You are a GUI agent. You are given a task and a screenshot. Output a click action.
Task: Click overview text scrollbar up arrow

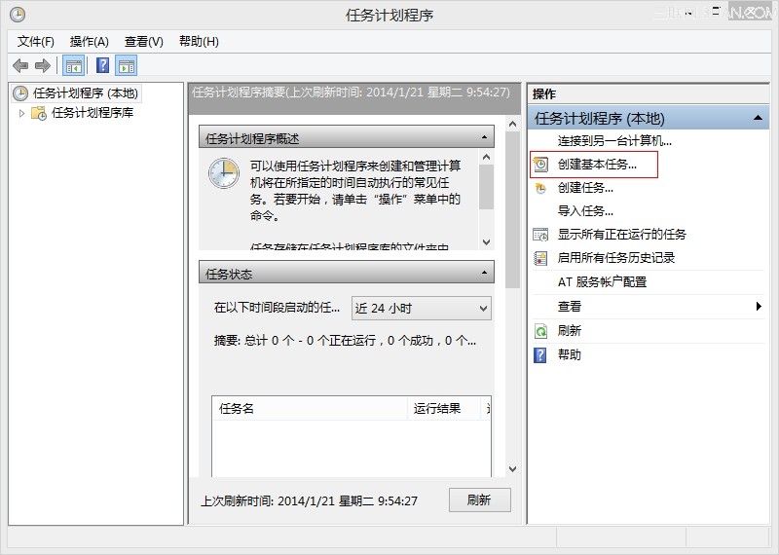click(x=486, y=157)
